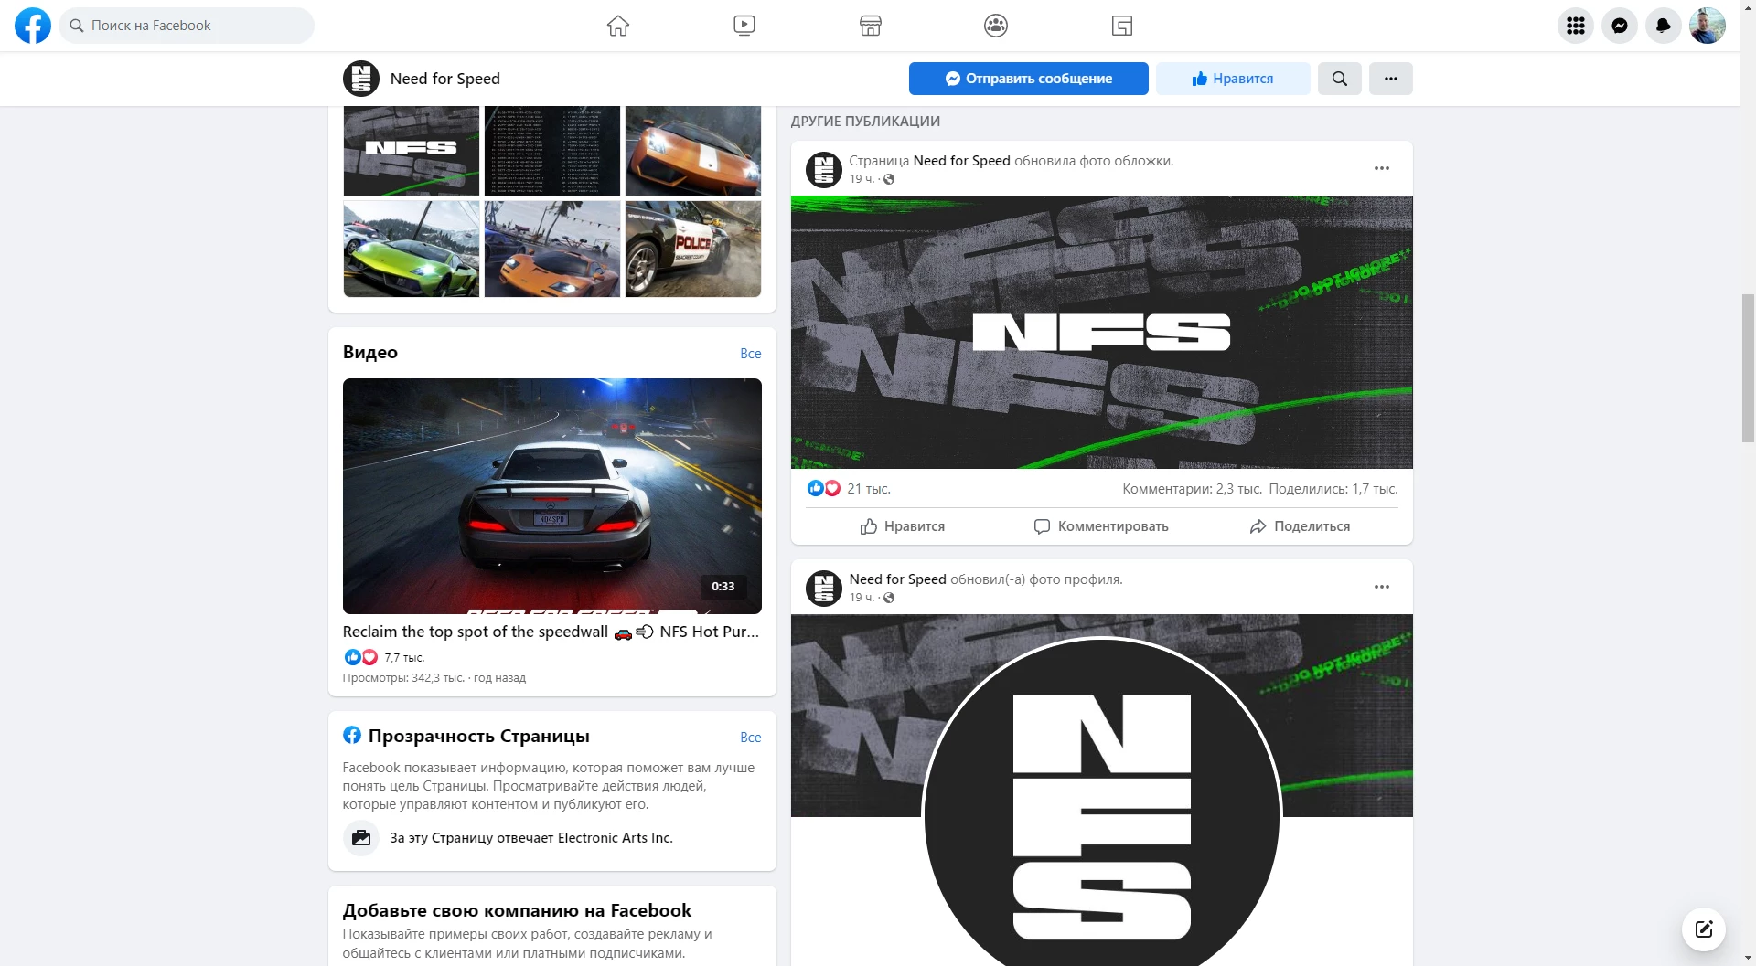Open the Messenger icon in top bar

(1620, 26)
